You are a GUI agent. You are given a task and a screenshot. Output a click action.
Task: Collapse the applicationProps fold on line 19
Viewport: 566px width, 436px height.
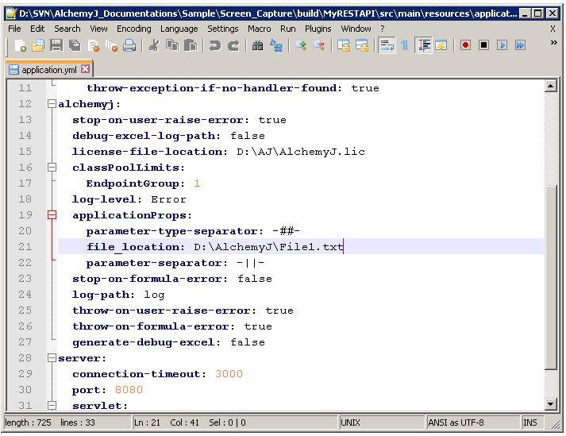52,215
